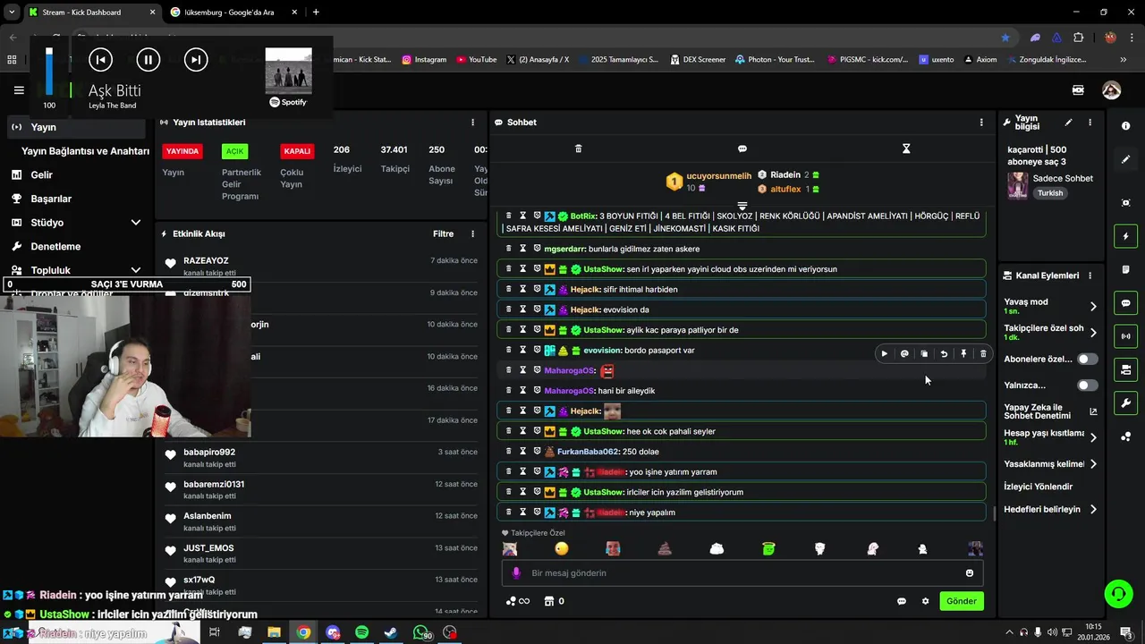The height and width of the screenshot is (644, 1145).
Task: Click the chat bubble icon near Gönder
Action: pyautogui.click(x=902, y=601)
